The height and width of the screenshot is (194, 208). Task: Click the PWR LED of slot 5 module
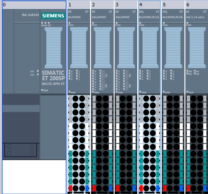(x=164, y=92)
